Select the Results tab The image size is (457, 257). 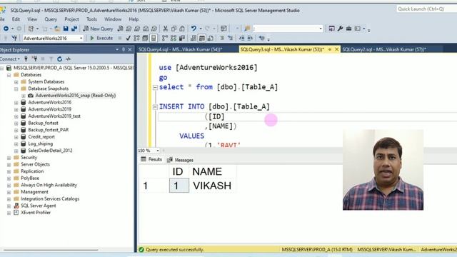click(x=151, y=159)
